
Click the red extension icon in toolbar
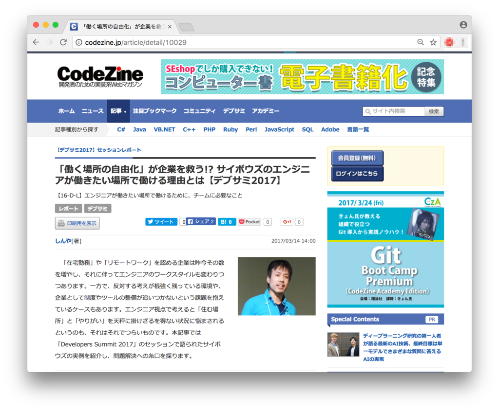(x=449, y=42)
